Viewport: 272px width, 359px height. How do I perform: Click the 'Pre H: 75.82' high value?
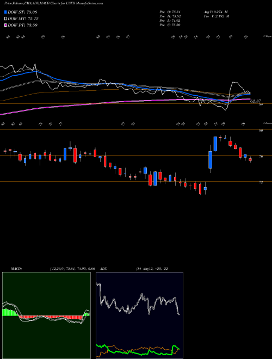click(170, 16)
